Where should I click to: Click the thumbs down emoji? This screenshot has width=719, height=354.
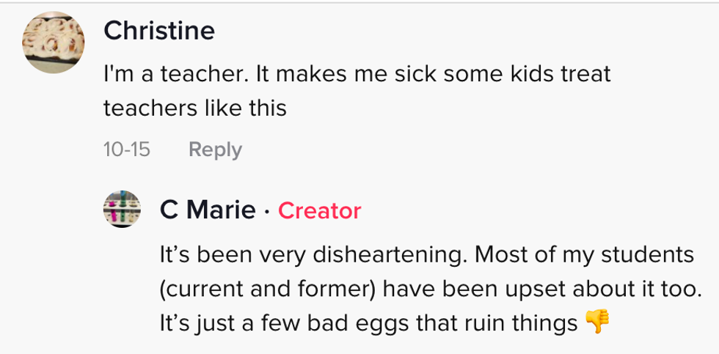pos(598,322)
